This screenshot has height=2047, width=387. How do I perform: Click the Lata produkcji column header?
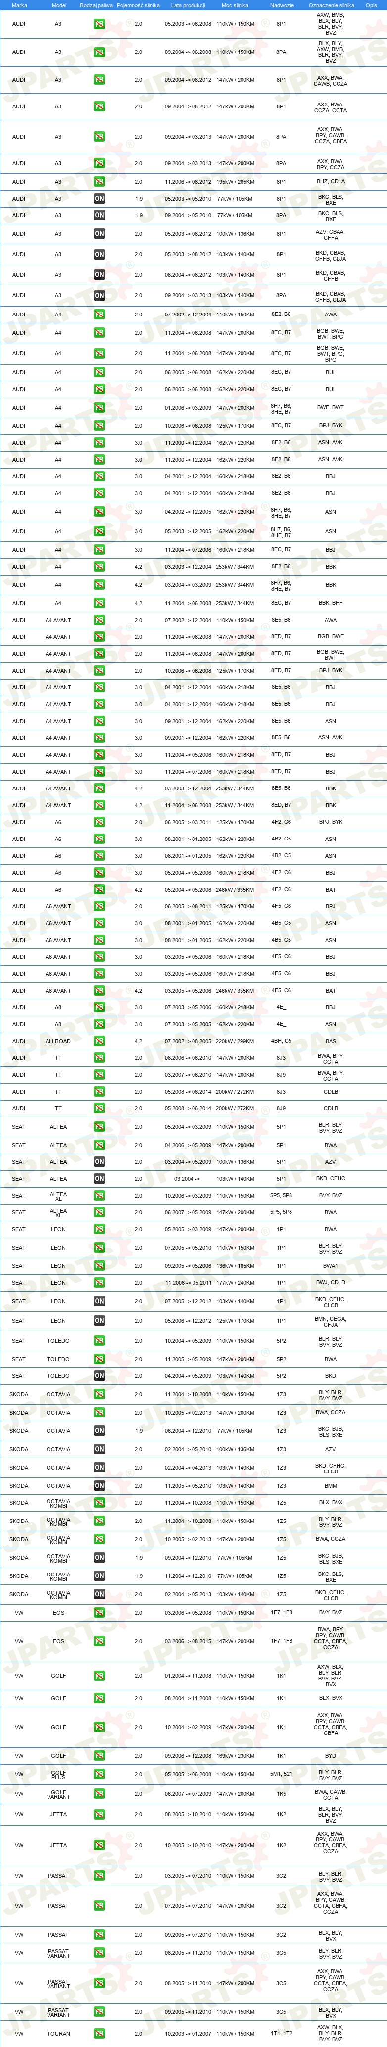(x=189, y=5)
